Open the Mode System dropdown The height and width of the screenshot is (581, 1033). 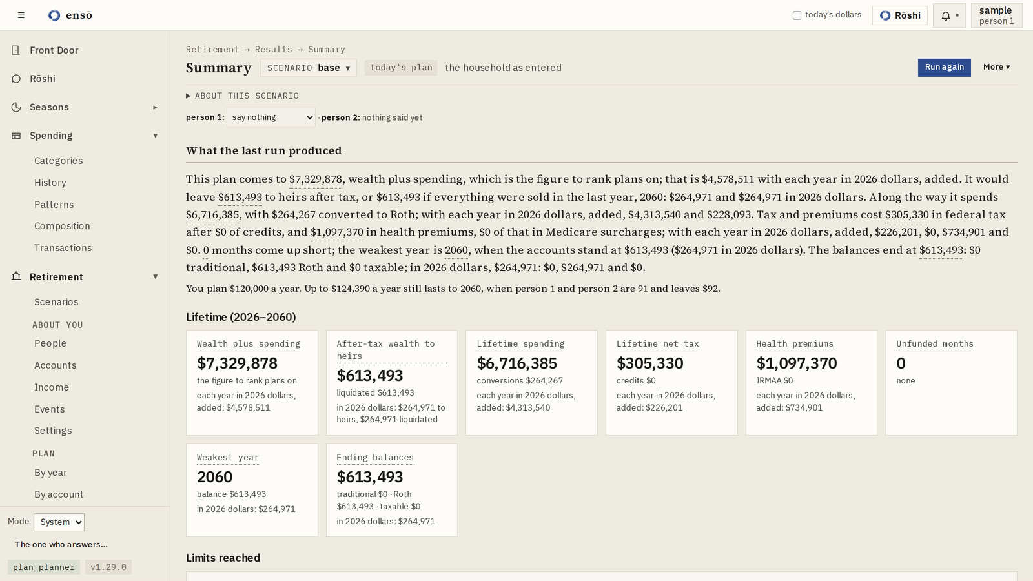tap(59, 522)
